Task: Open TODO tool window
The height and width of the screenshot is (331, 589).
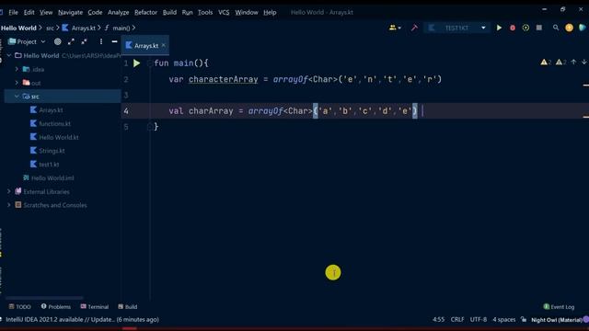Action: (19, 306)
